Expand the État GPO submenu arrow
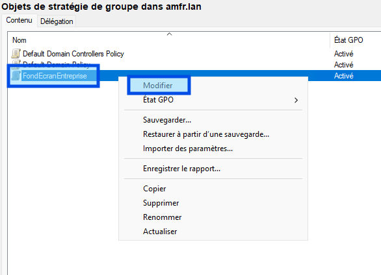 pos(296,100)
